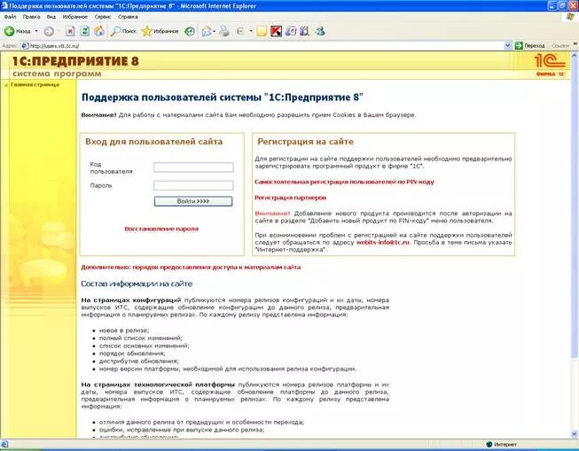Open the Сервис menu
This screenshot has width=579, height=451.
(x=102, y=17)
